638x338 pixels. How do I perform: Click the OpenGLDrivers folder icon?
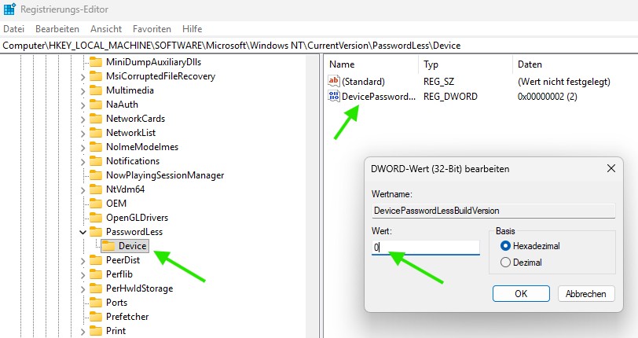pyautogui.click(x=96, y=218)
